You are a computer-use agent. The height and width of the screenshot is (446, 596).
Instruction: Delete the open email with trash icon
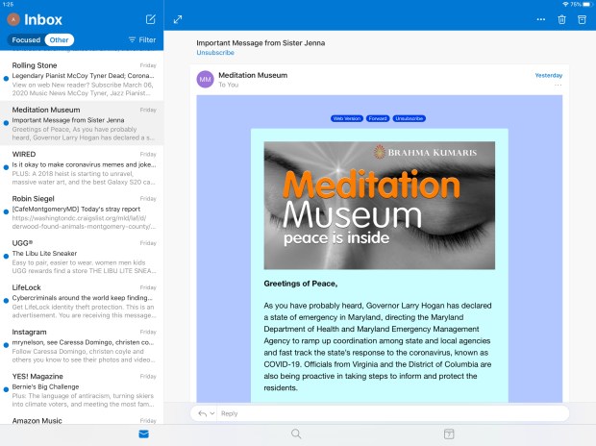(x=562, y=19)
